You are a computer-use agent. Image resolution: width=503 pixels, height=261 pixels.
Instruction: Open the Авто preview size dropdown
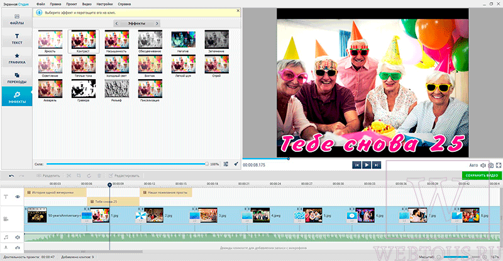473,165
